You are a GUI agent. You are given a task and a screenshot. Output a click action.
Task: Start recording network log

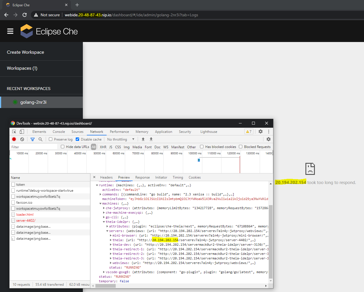14,139
